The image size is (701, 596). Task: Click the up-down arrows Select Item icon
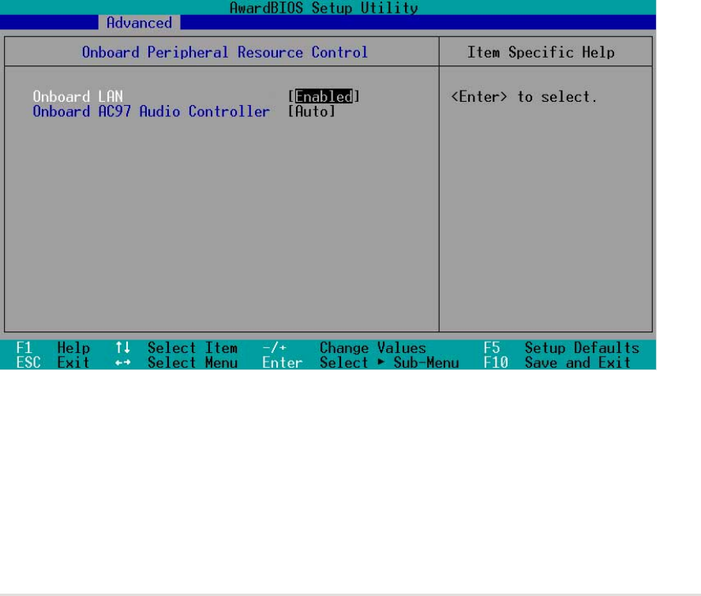click(122, 347)
